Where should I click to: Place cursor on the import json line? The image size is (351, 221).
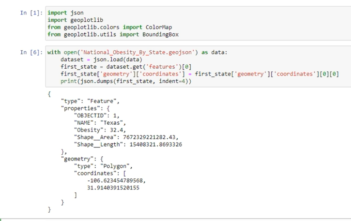[x=65, y=13]
